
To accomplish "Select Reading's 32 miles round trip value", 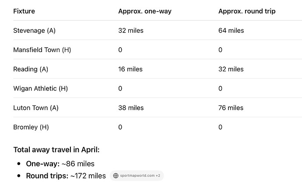I will coord(231,69).
